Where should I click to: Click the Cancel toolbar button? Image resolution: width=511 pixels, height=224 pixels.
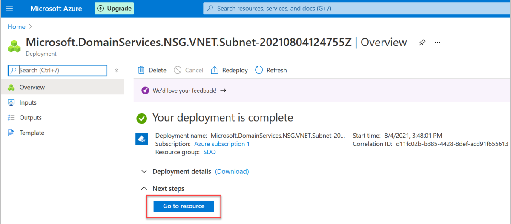pos(189,70)
